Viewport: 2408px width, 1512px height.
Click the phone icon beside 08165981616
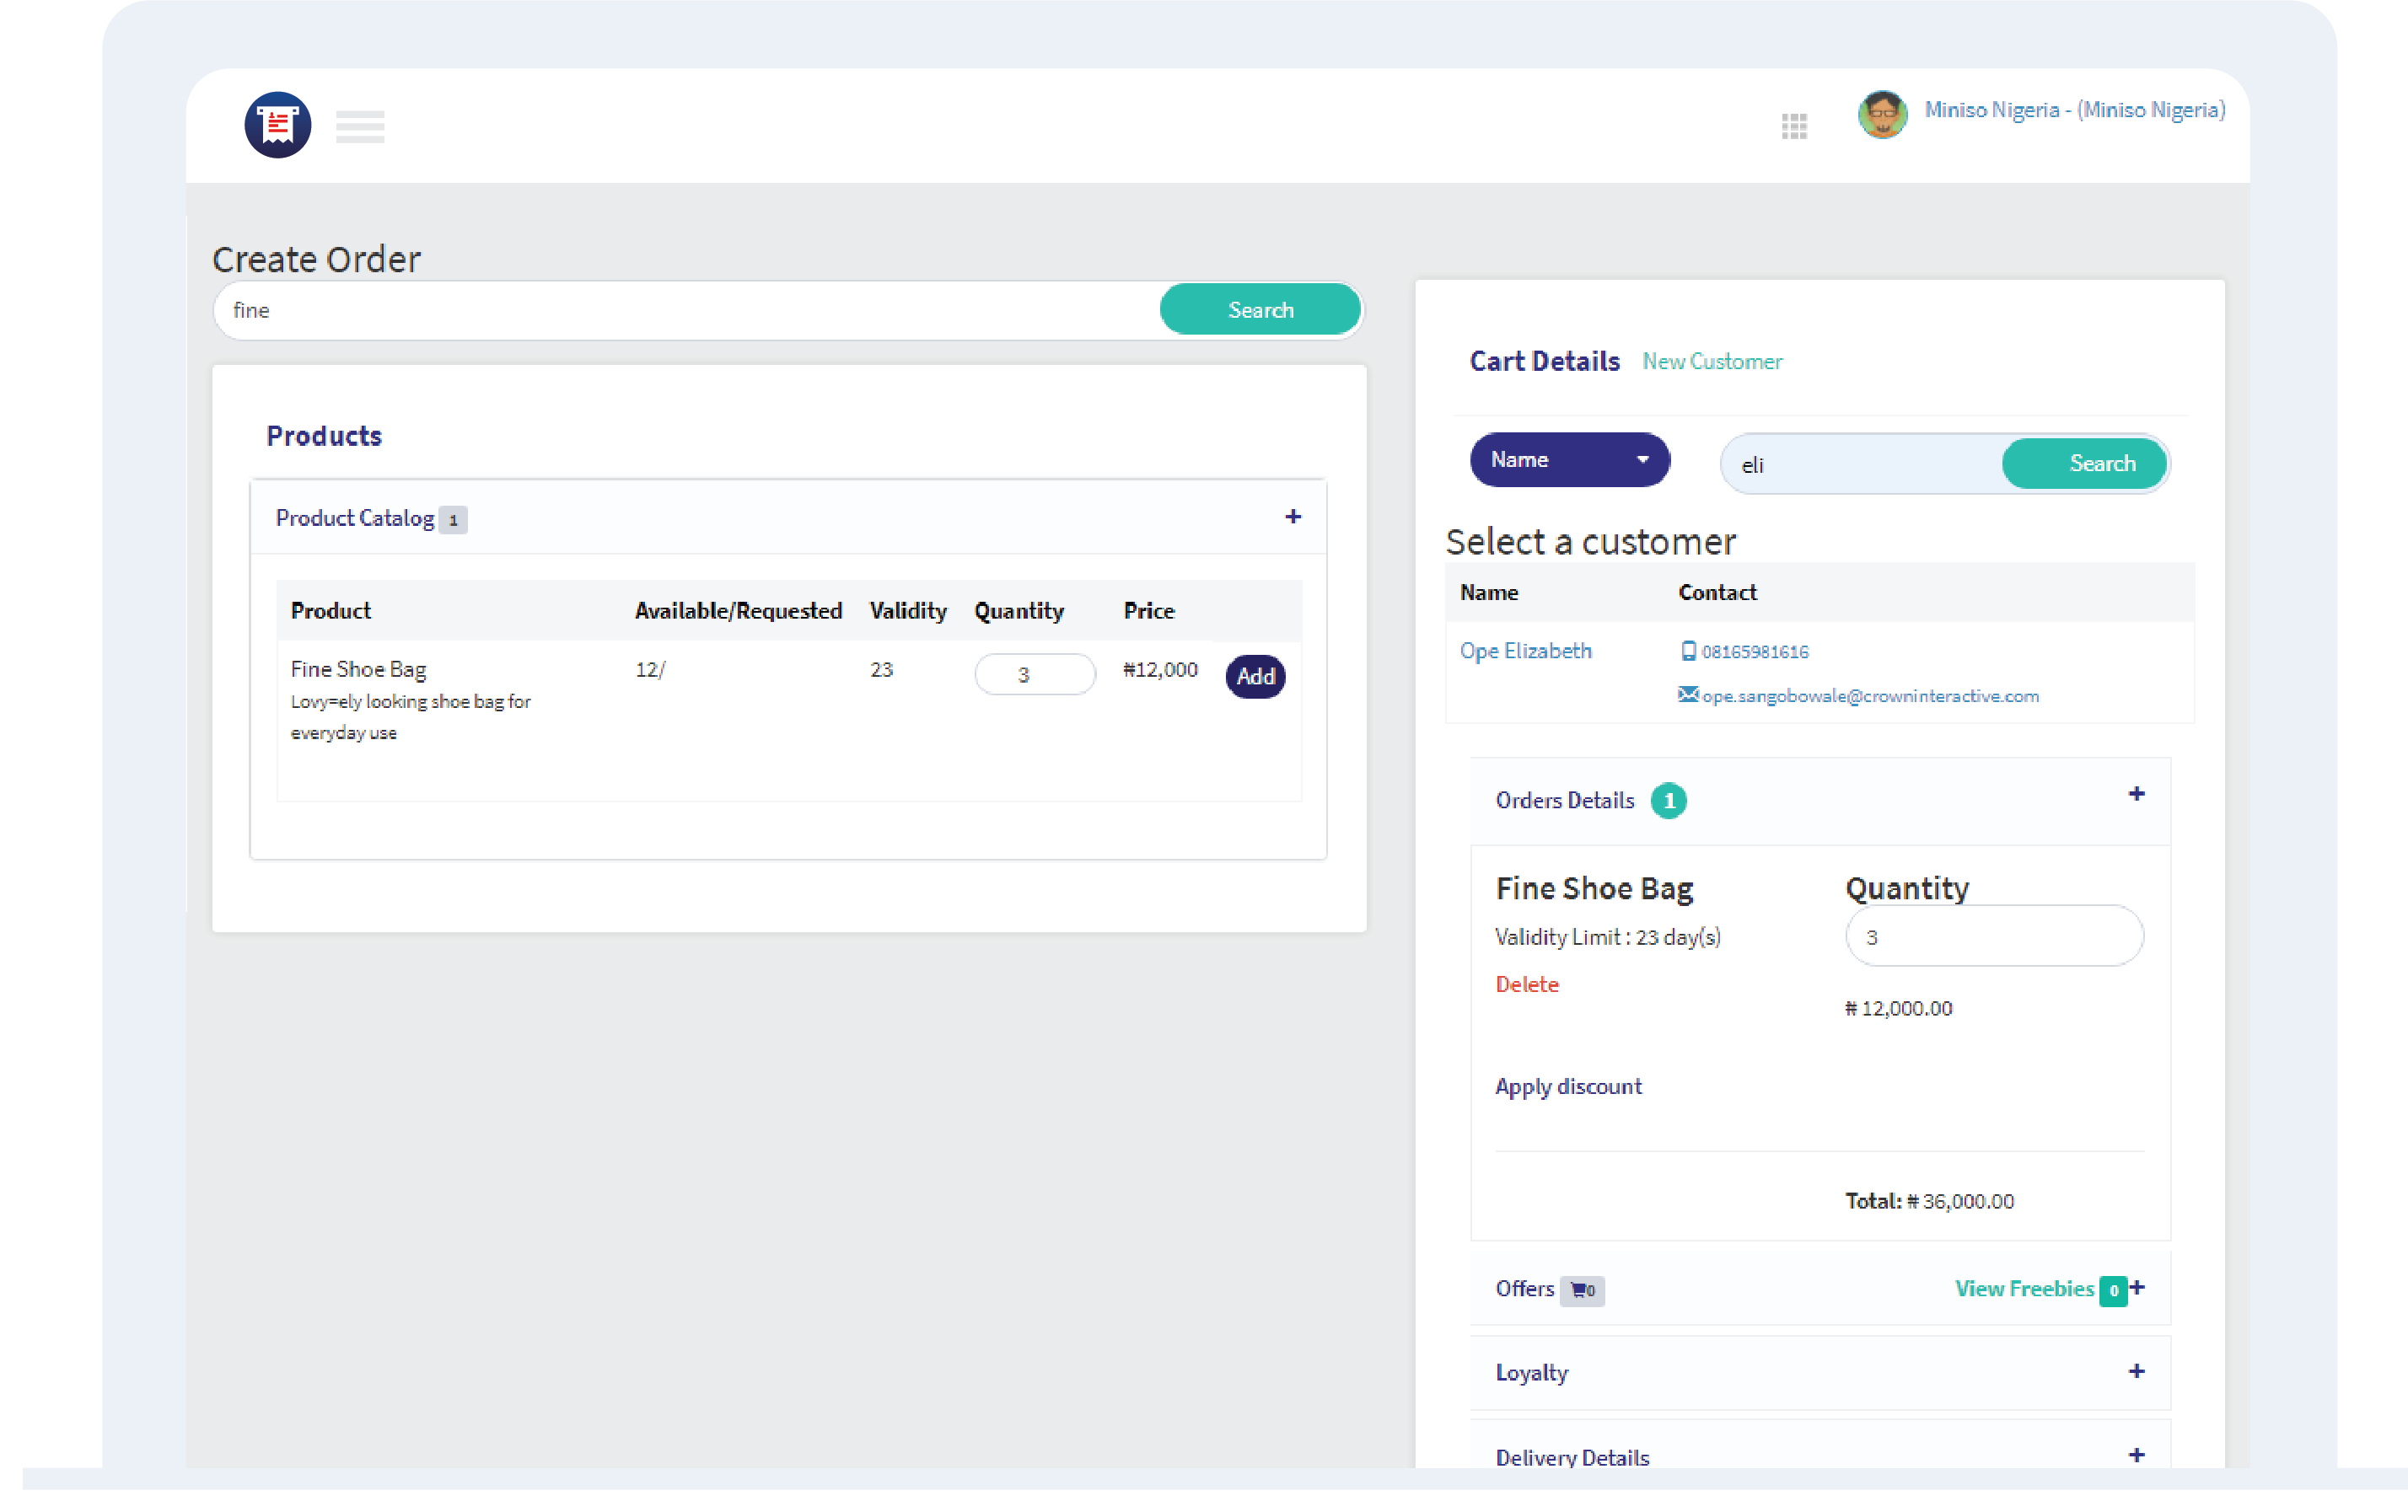1688,651
